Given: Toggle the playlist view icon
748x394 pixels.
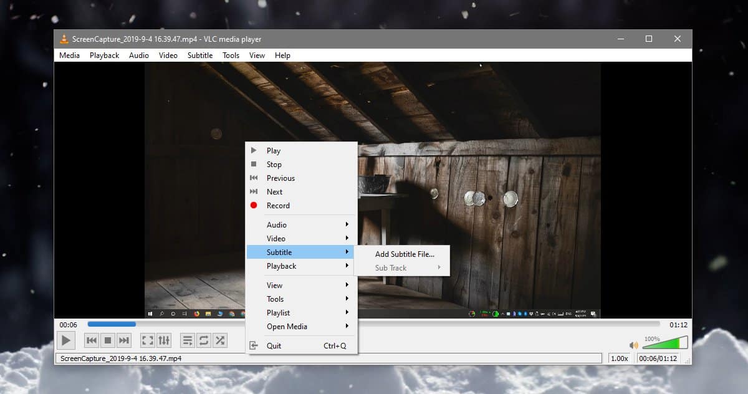Looking at the screenshot, I should point(188,340).
